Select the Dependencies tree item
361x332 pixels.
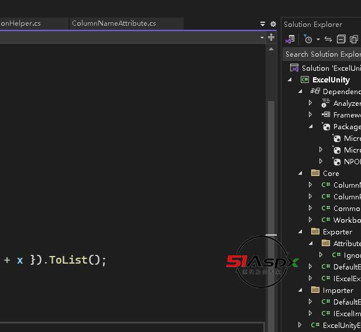(x=342, y=92)
